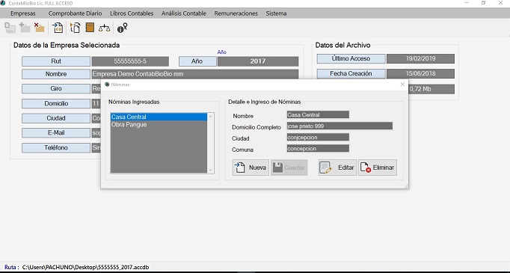
Task: Click the Rut value 55555555-5
Action: click(x=130, y=61)
